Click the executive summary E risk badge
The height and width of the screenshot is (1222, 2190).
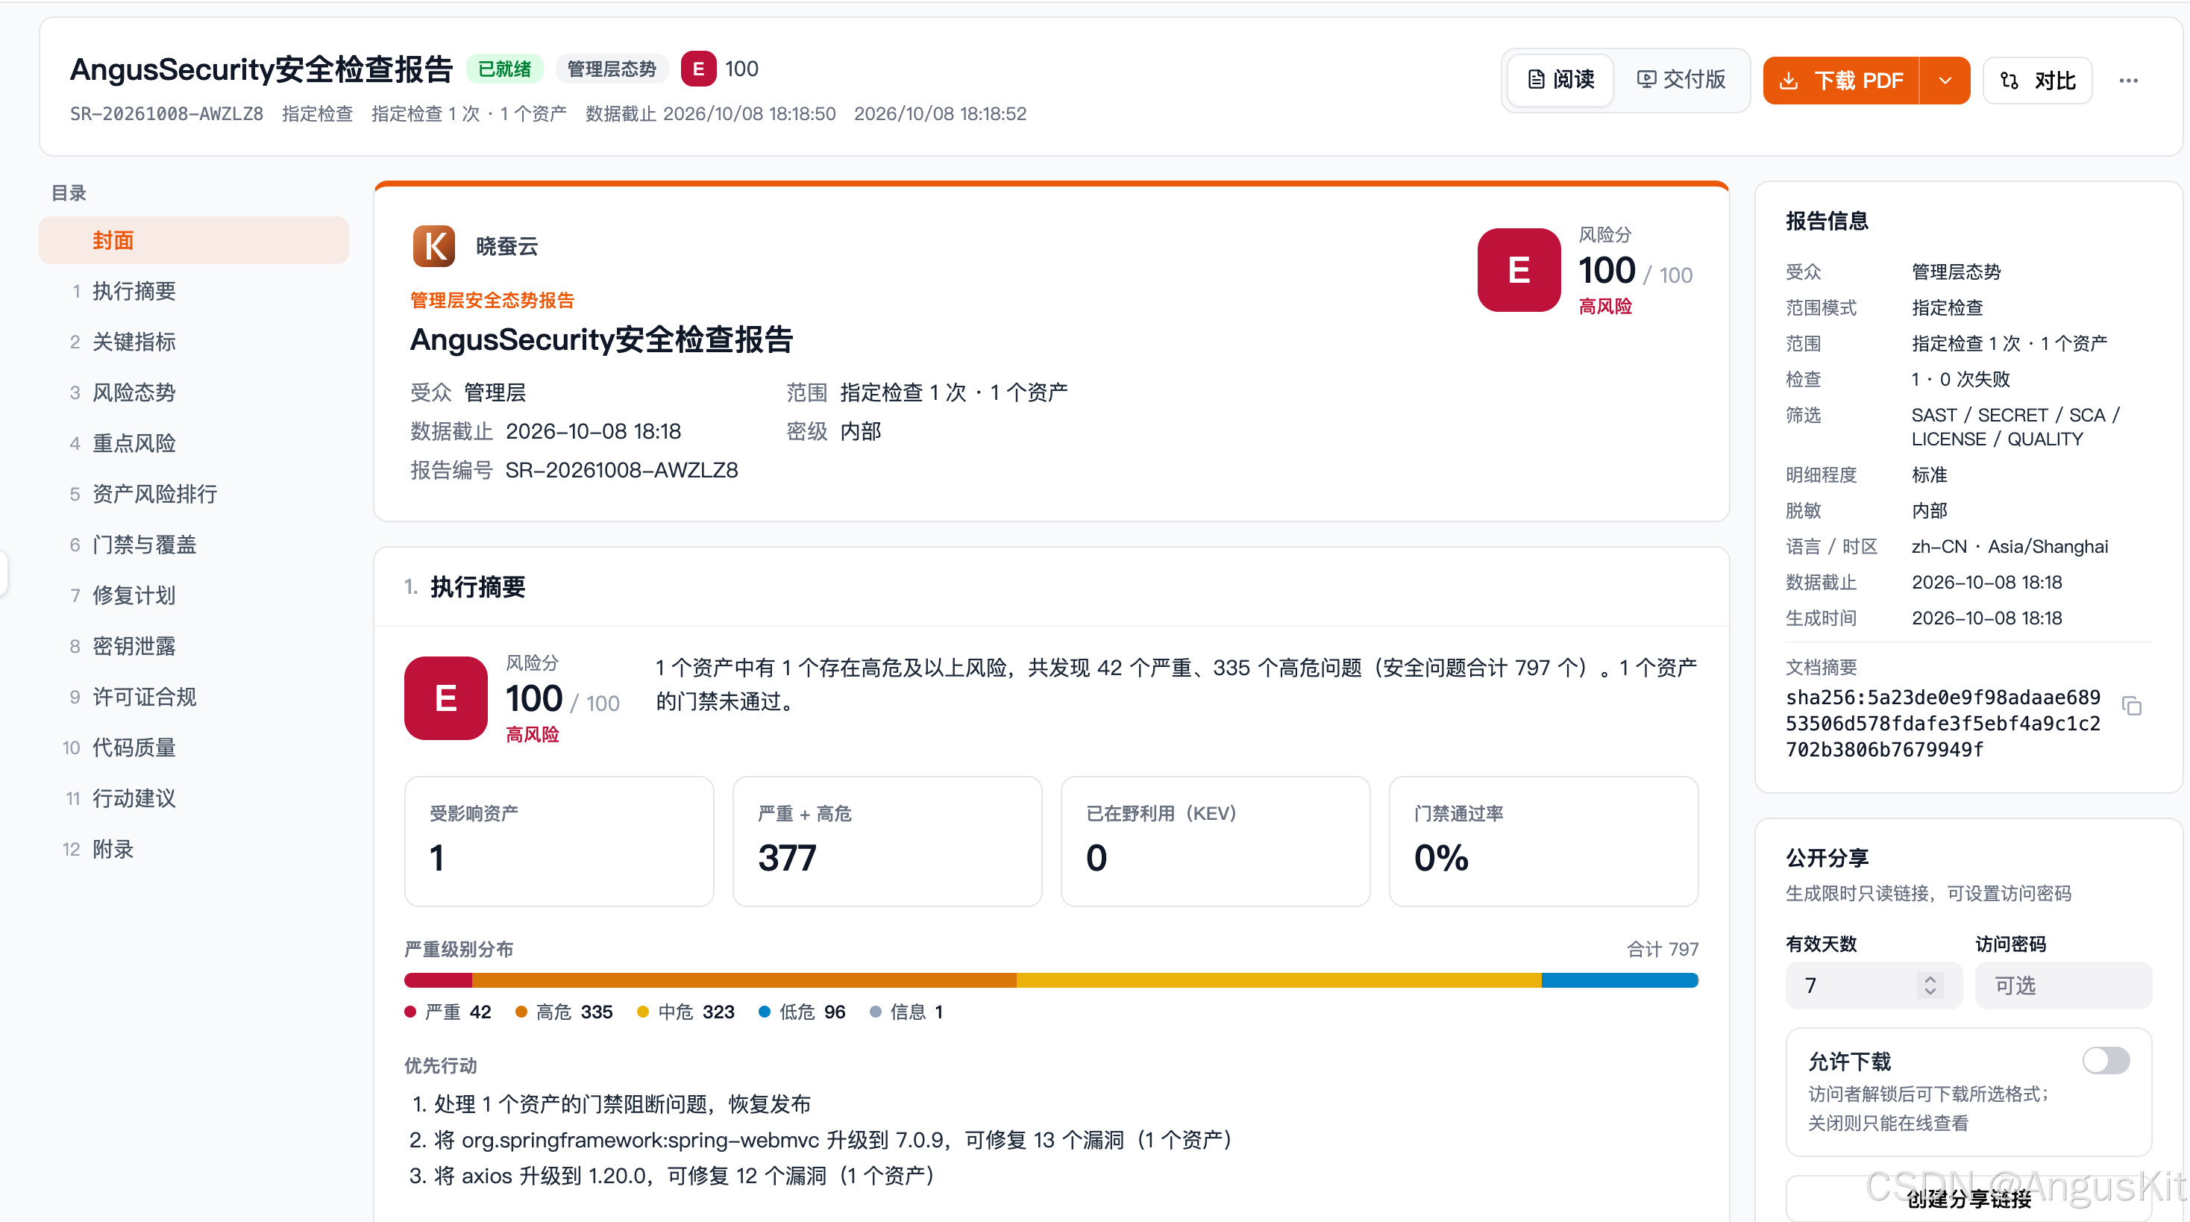click(445, 698)
